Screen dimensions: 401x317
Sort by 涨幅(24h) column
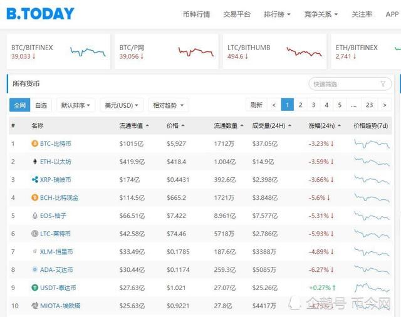coord(325,125)
